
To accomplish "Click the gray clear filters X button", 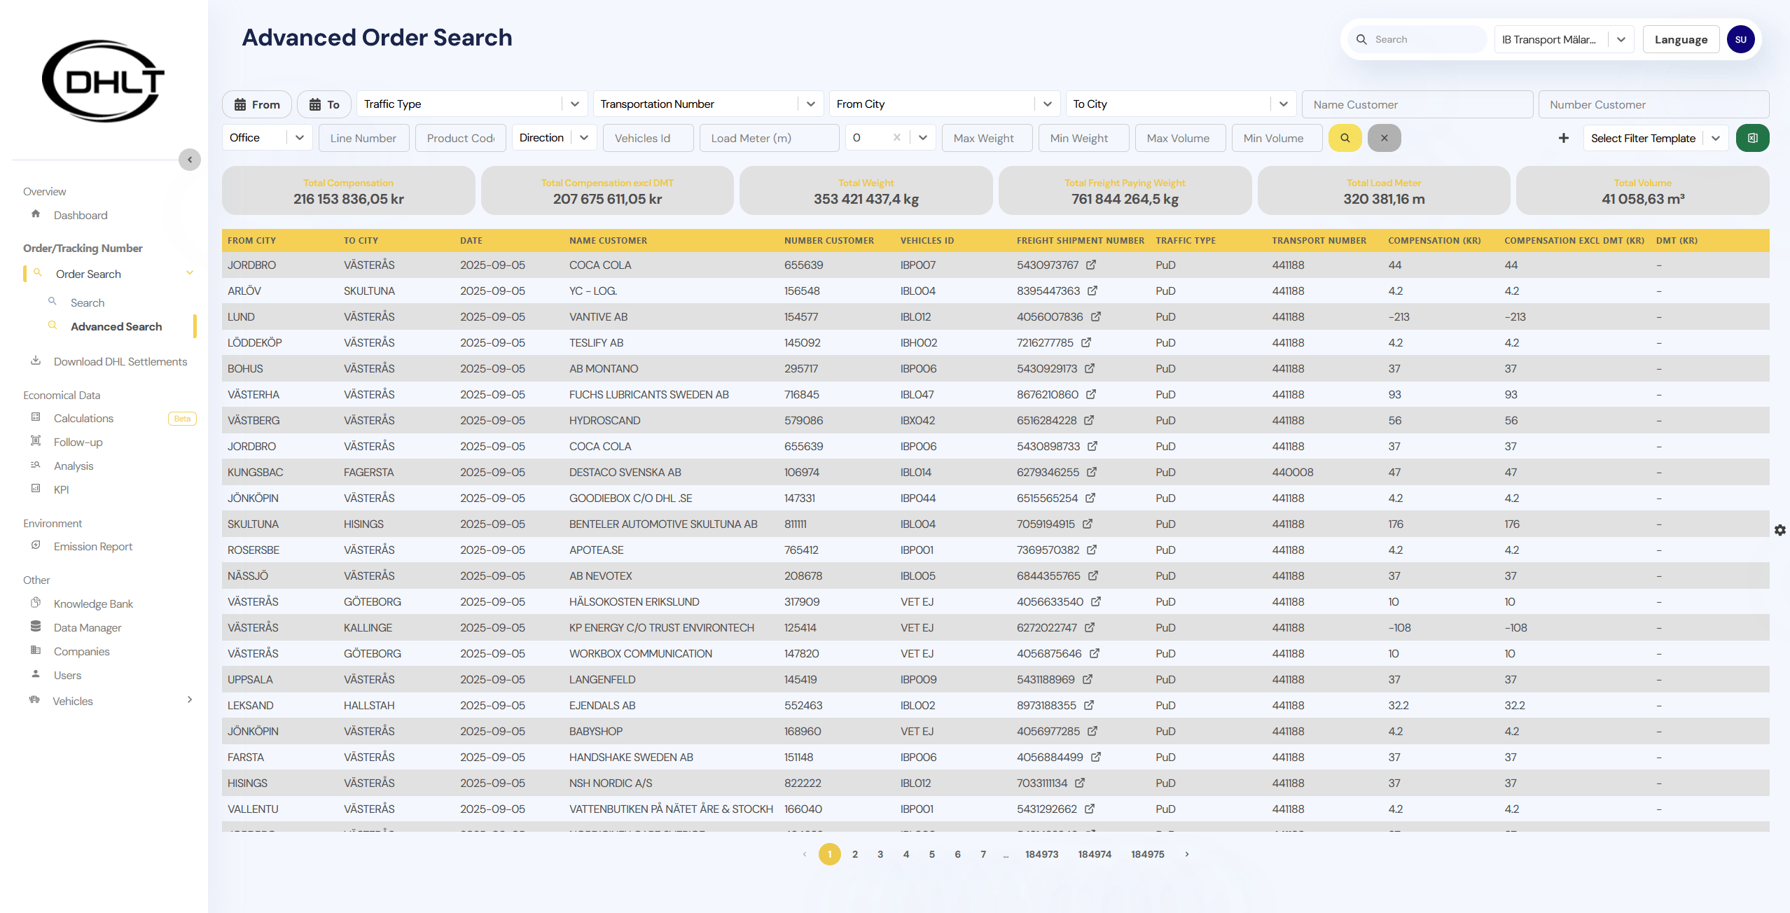I will tap(1384, 138).
